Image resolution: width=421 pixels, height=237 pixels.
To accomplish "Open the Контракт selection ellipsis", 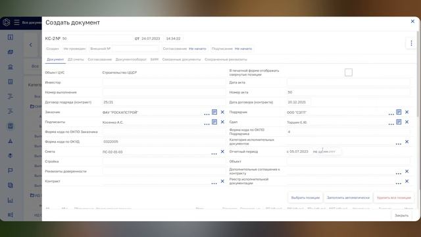I will coord(214,183).
